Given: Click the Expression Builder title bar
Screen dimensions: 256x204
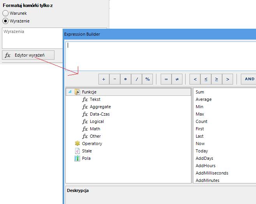Looking at the screenshot, I should point(160,34).
